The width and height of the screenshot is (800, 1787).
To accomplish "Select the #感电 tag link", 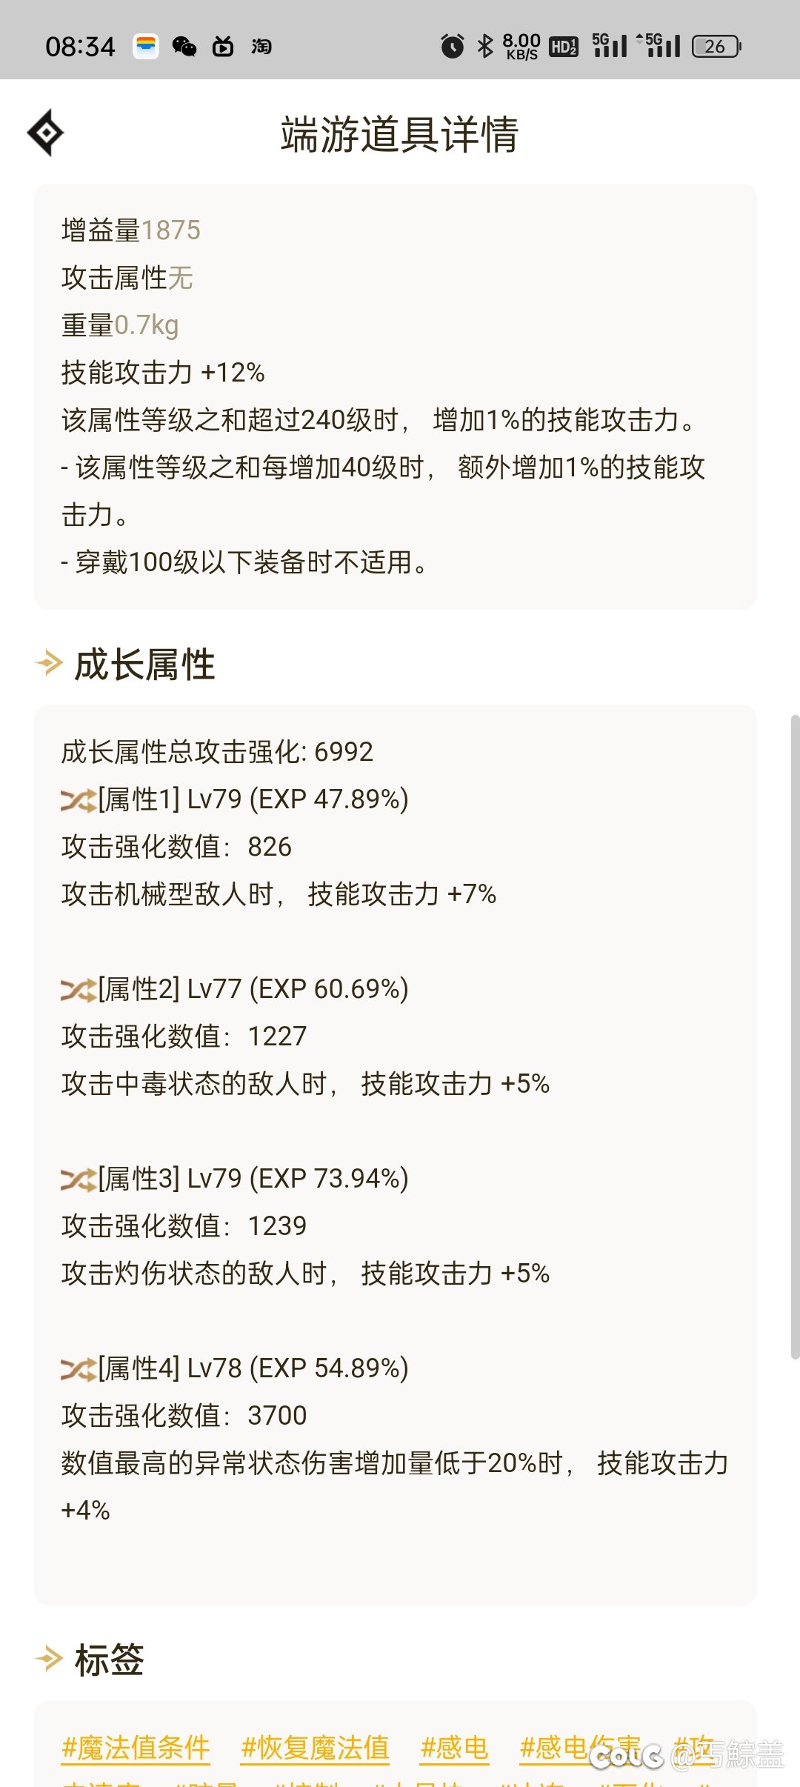I will tap(455, 1748).
